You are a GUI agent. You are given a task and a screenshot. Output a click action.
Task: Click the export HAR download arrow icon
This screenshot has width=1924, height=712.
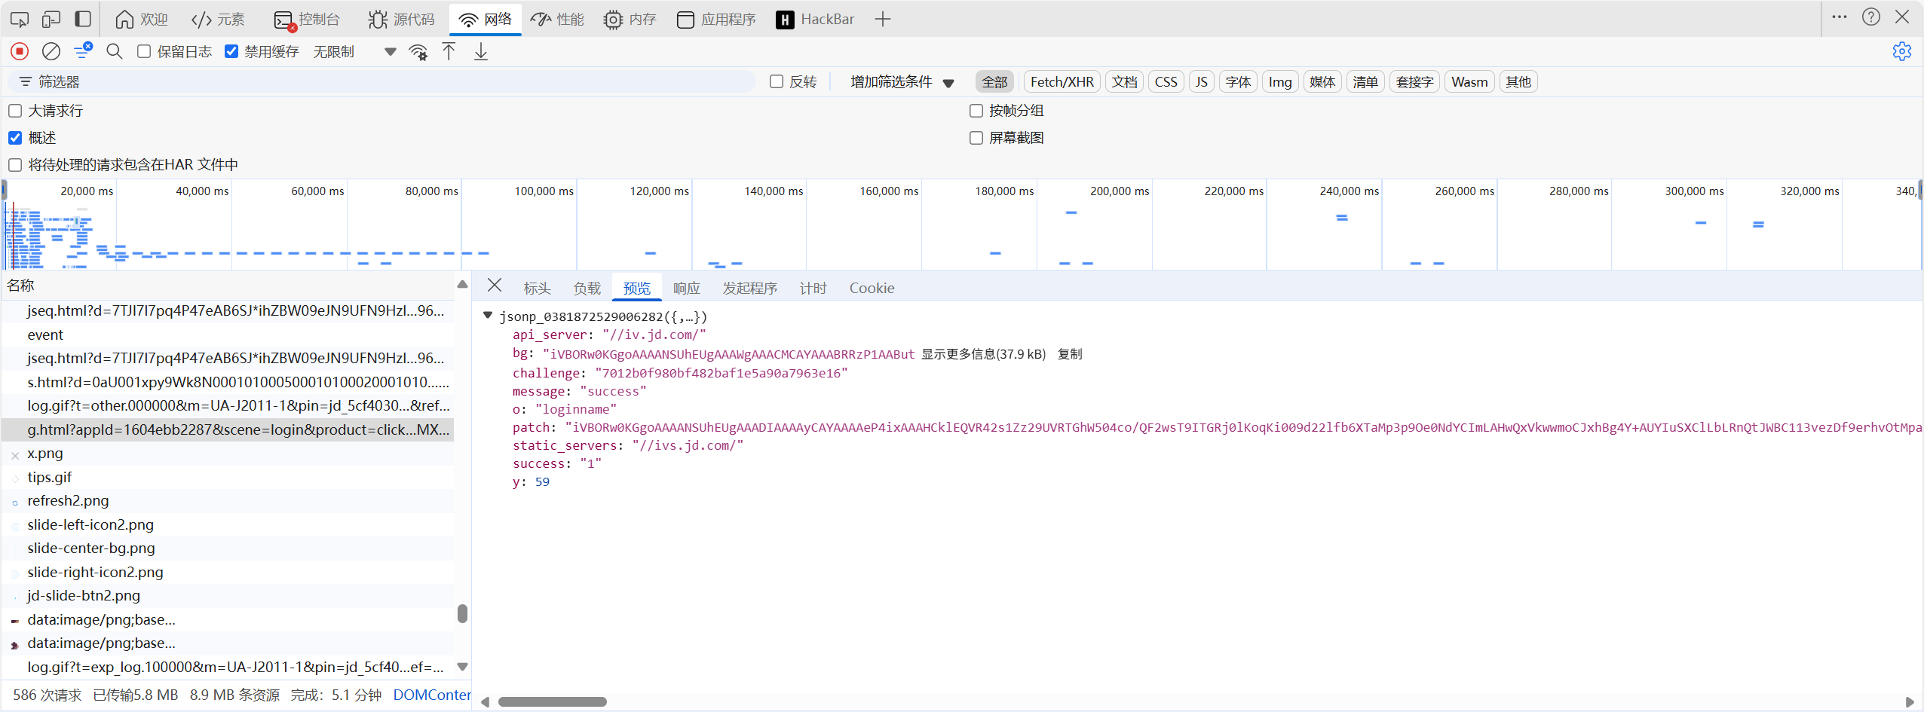481,51
